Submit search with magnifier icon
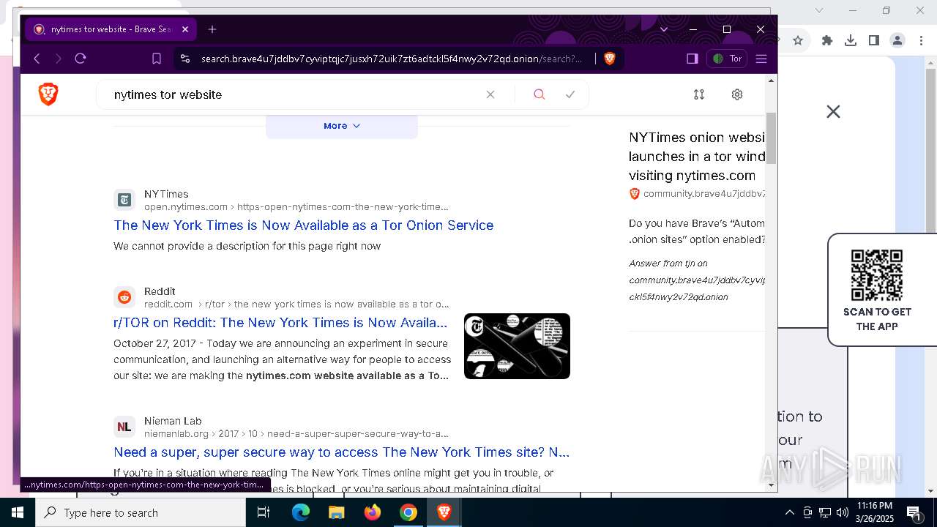The height and width of the screenshot is (527, 937). coord(540,94)
